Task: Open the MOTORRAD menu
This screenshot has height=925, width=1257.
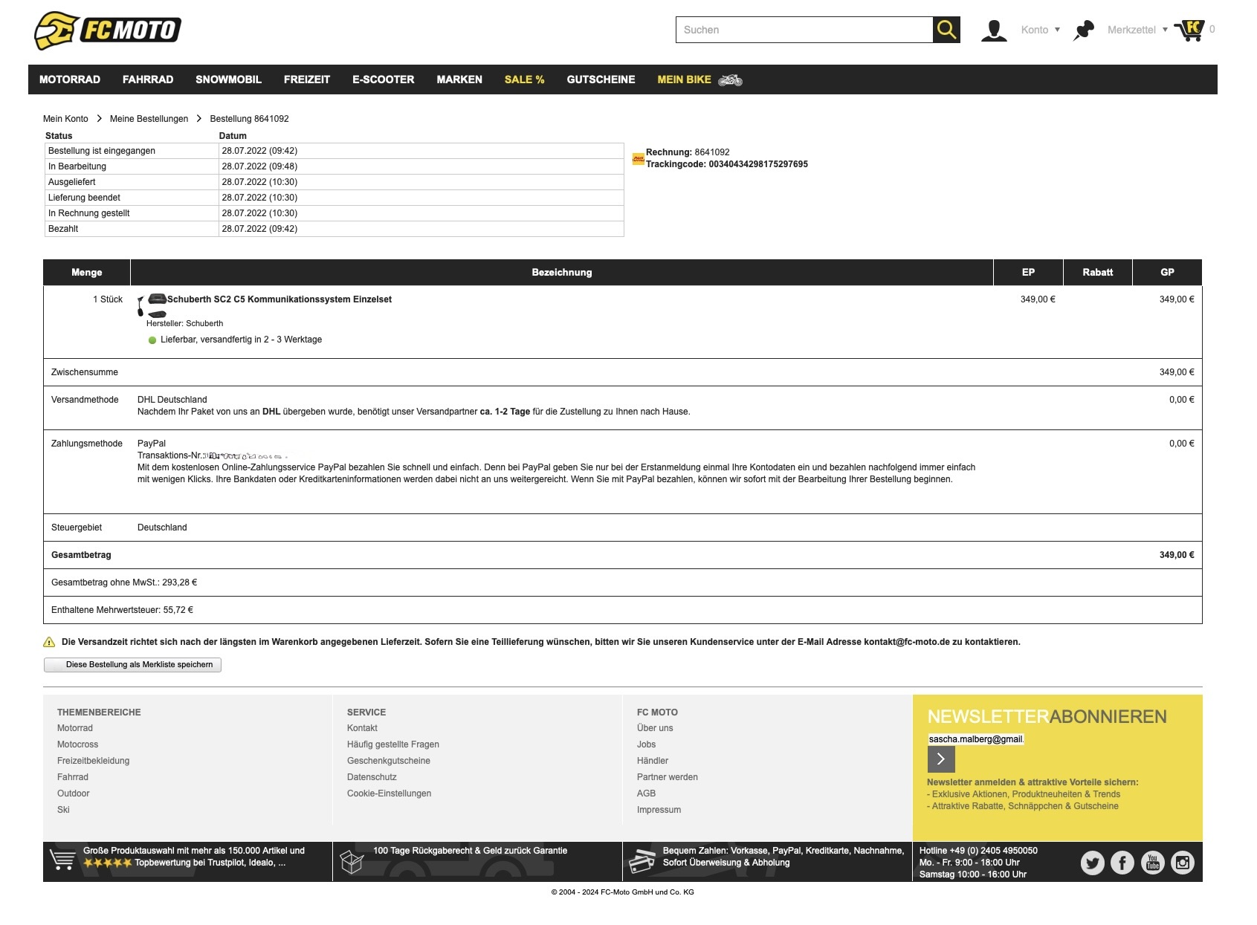Action: pyautogui.click(x=70, y=79)
